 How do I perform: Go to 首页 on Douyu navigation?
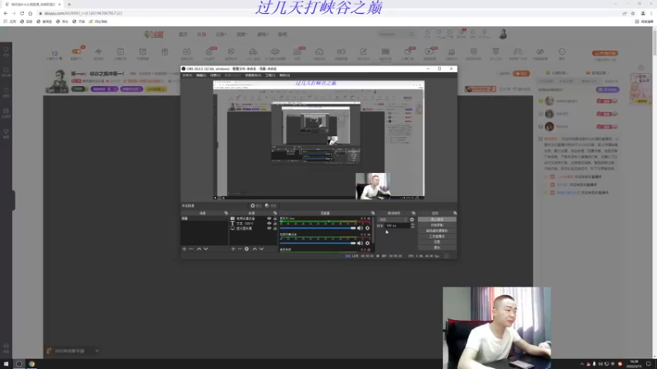click(183, 34)
